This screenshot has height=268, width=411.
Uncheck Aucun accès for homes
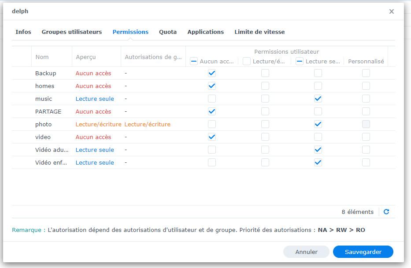(212, 86)
